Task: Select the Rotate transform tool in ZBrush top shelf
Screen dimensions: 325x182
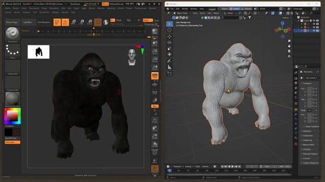Action: [90, 22]
